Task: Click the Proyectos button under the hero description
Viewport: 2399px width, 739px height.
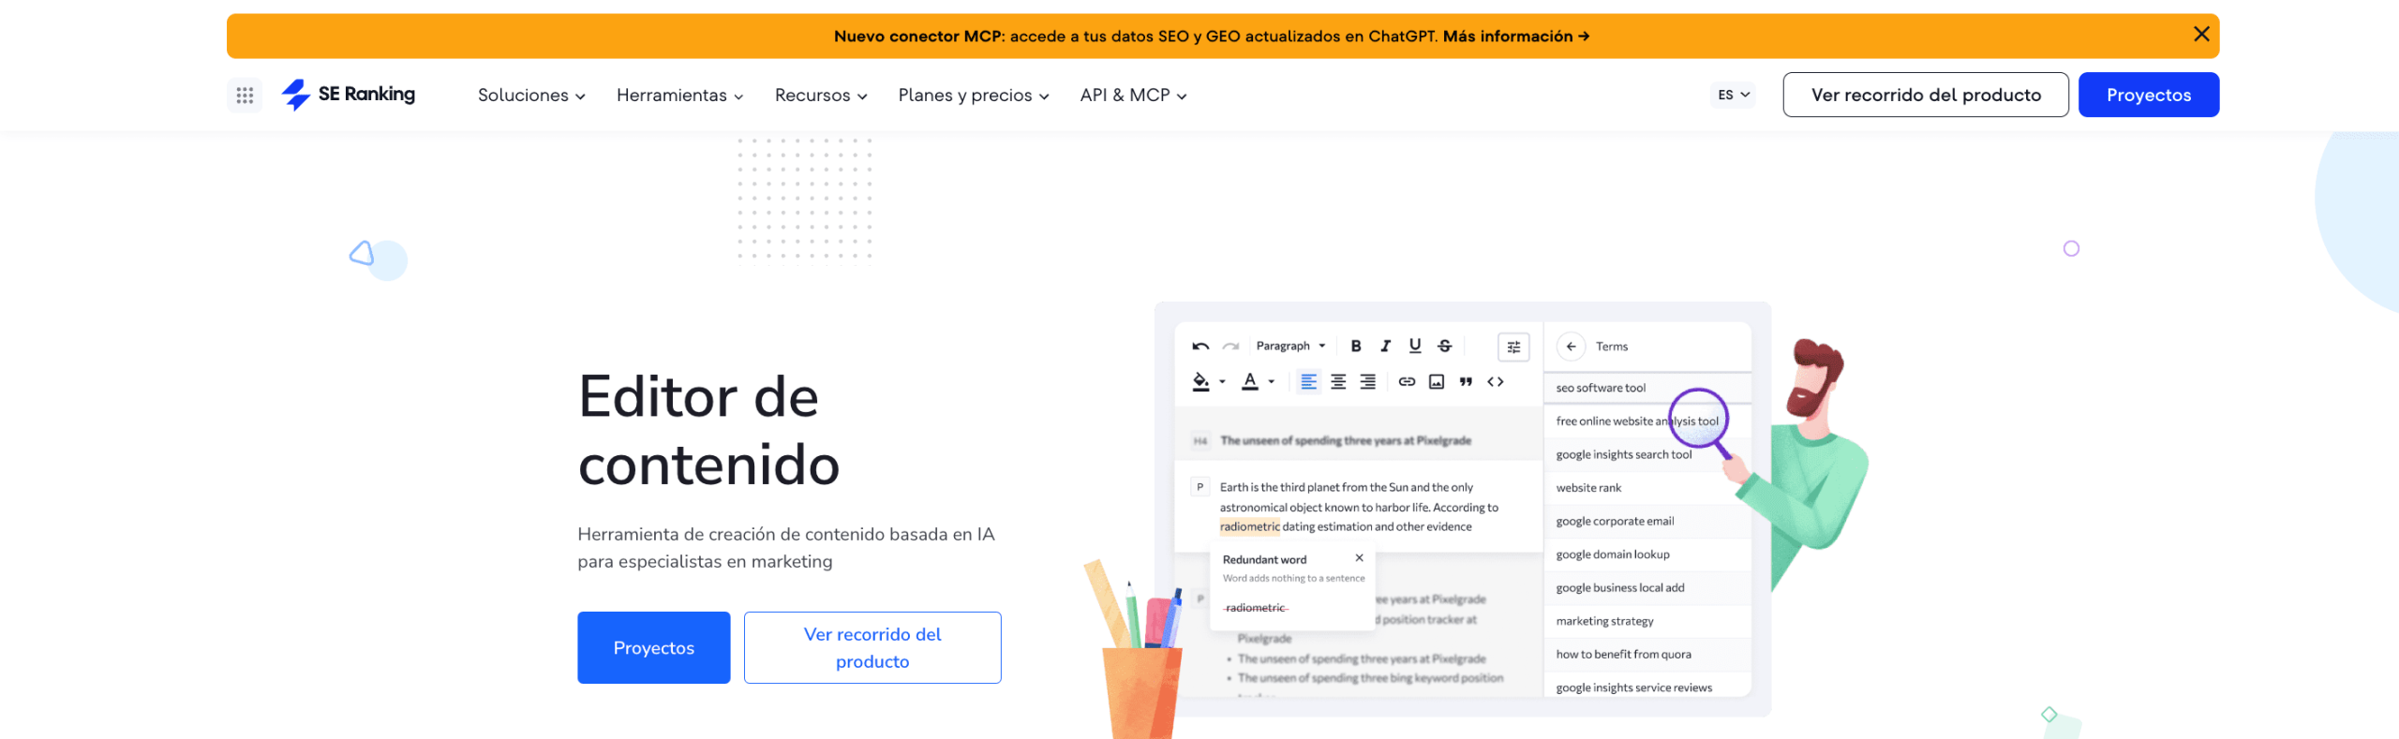Action: click(x=654, y=647)
